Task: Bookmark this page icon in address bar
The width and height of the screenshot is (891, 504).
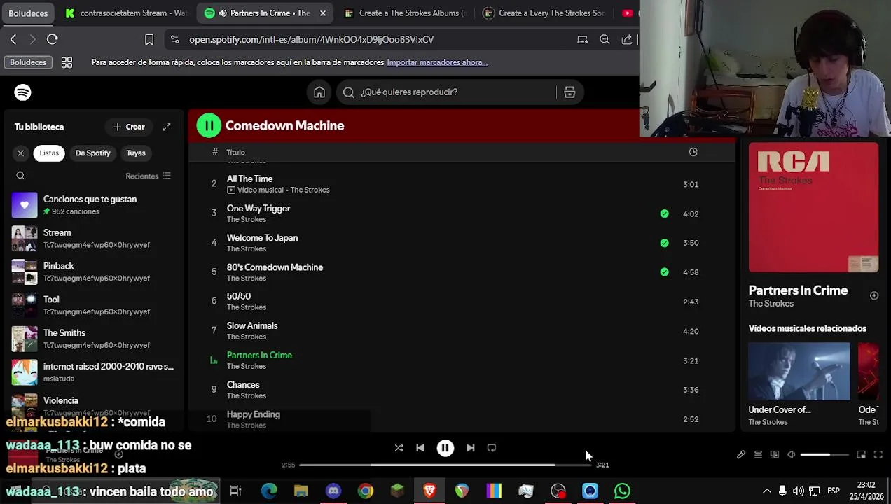Action: tap(149, 39)
